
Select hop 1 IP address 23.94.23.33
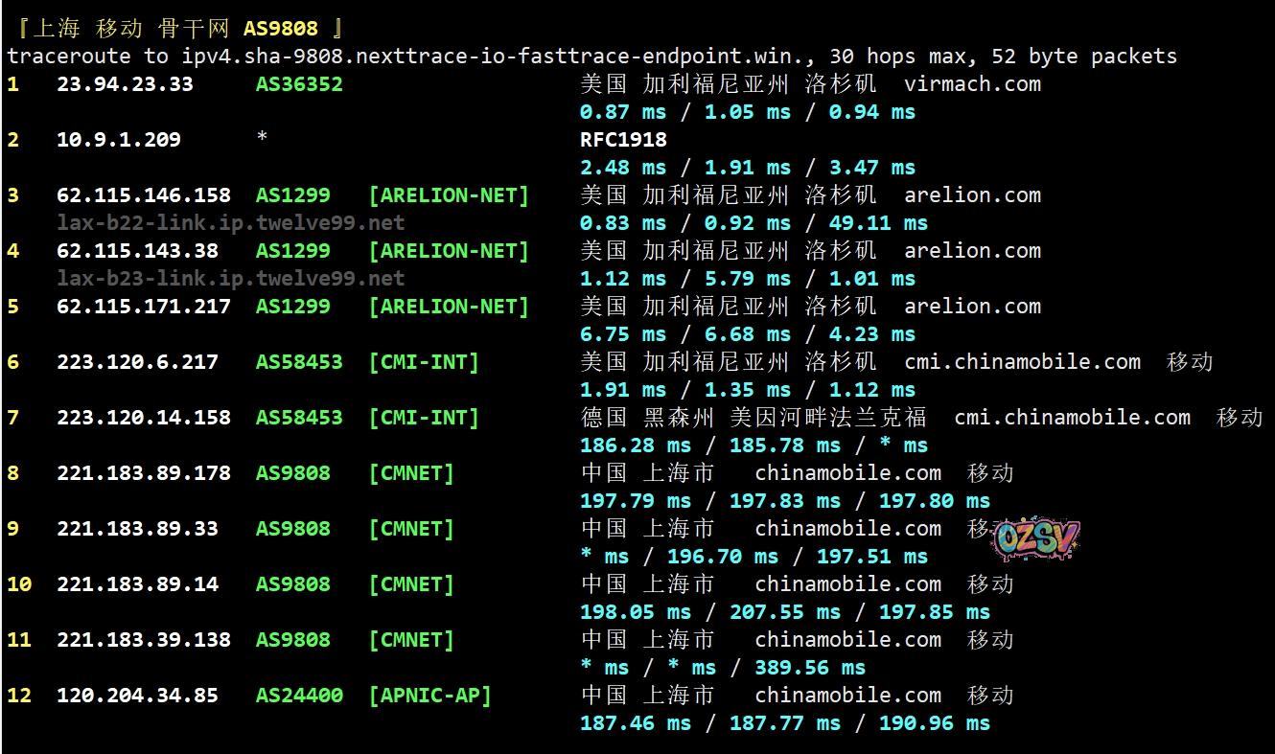tap(125, 84)
